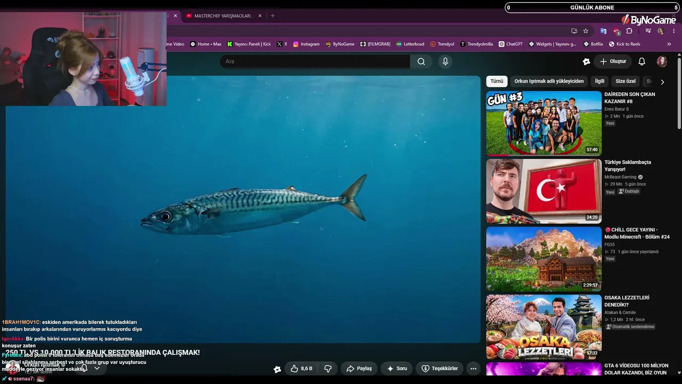Open the more actions three-dot button under video

(473, 369)
